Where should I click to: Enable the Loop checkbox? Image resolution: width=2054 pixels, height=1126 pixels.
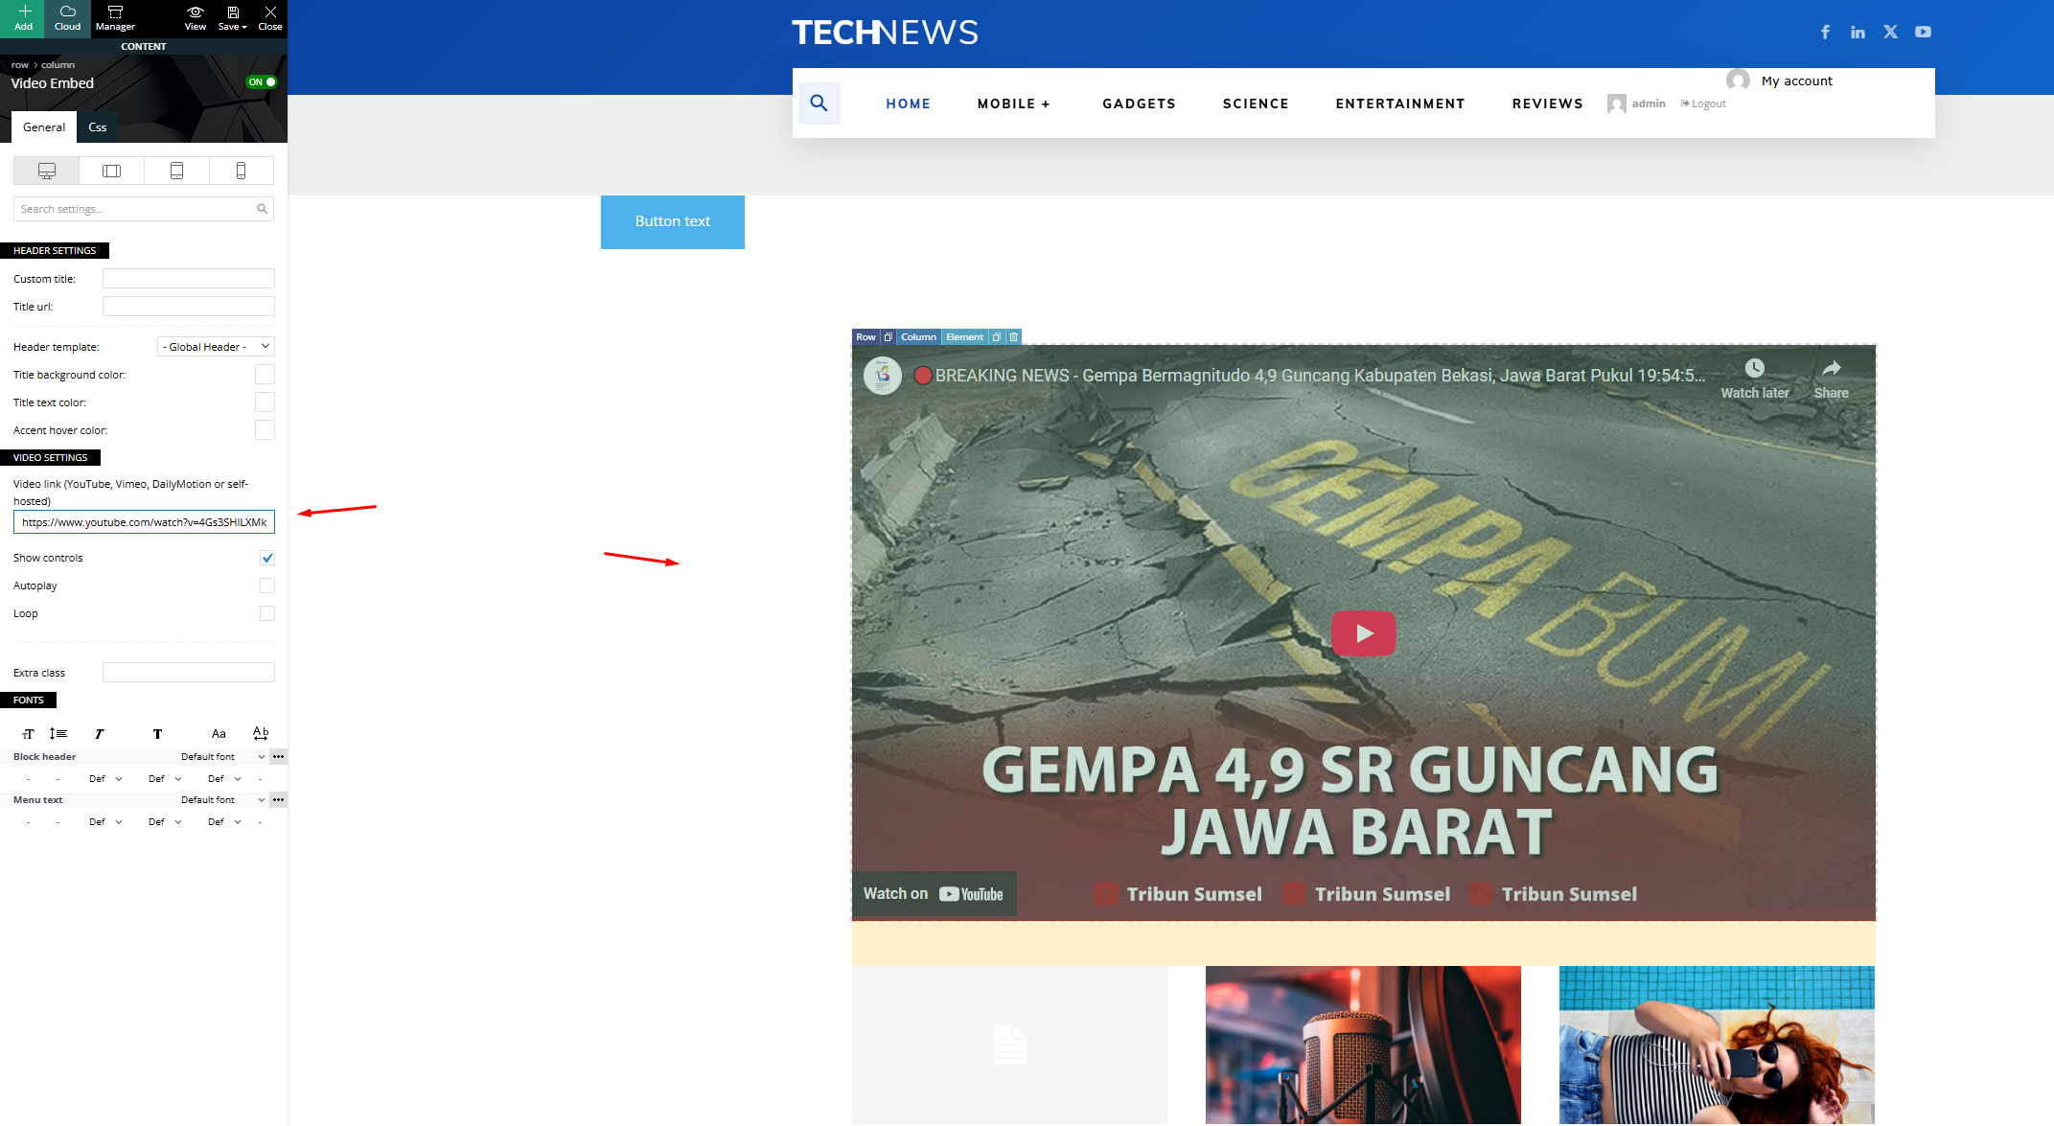267,613
